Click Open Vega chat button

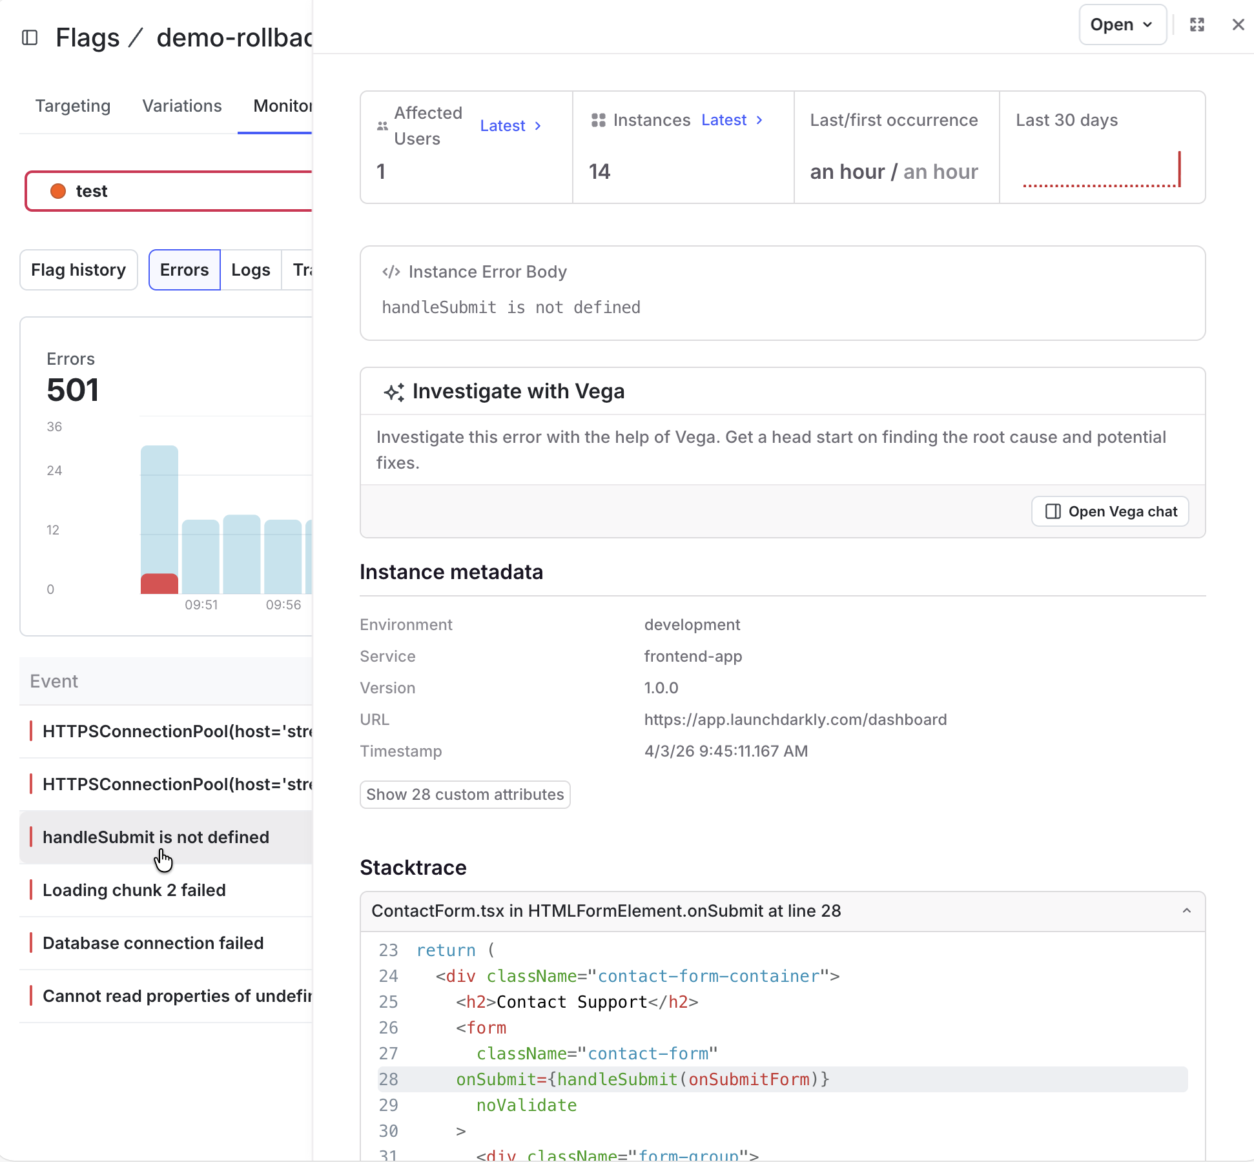tap(1110, 511)
